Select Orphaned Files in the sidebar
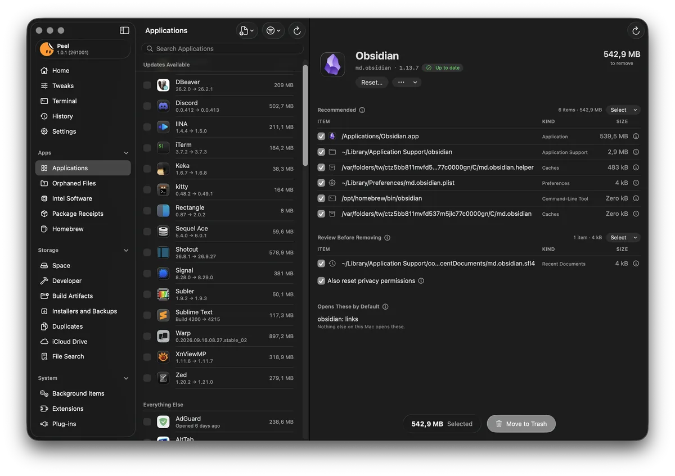The width and height of the screenshot is (675, 476). 83,183
